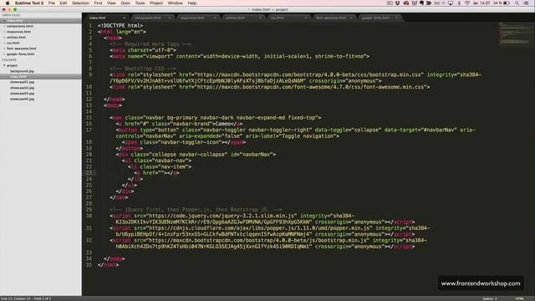Close components.html via sidebar x icon

point(4,26)
